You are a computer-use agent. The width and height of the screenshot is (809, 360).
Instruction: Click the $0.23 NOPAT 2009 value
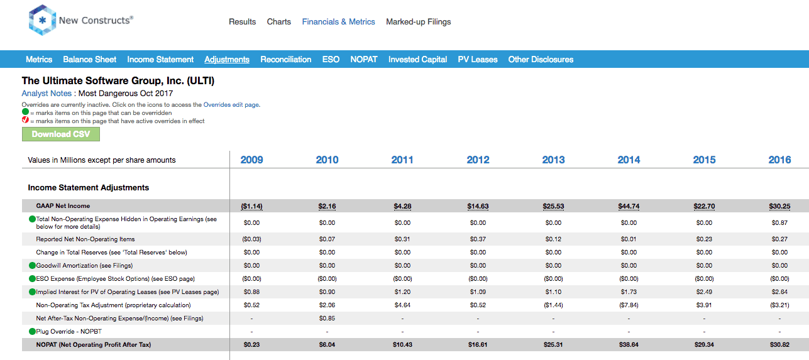251,345
